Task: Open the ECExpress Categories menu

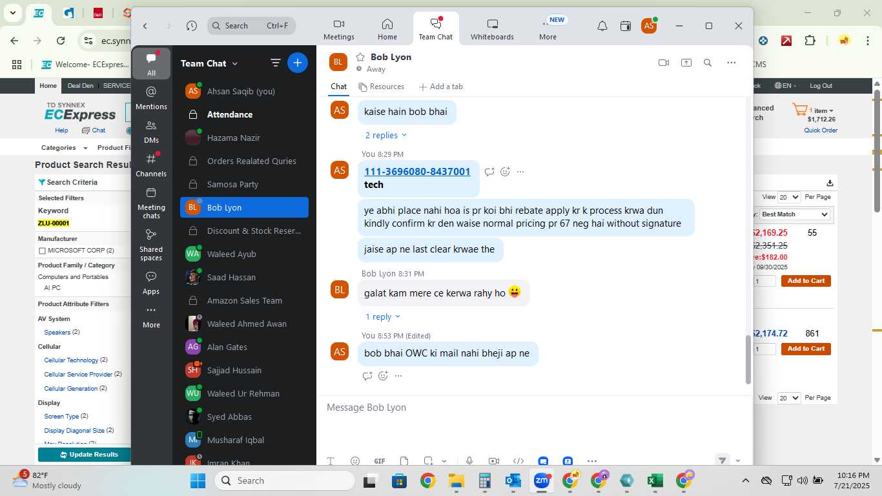Action: point(65,148)
